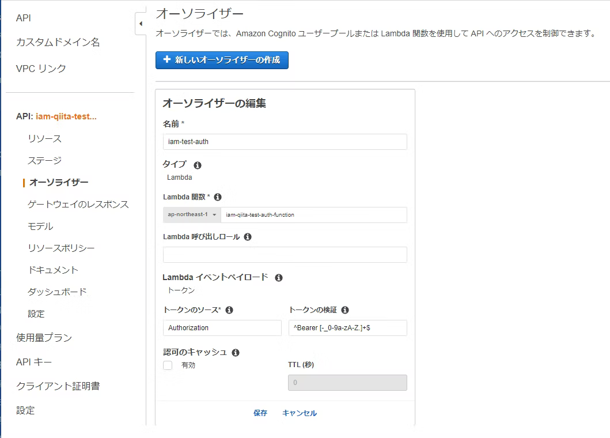Click info icon next to Lambda 呼び出しロール
Screen dimensions: 610x438
[248, 237]
